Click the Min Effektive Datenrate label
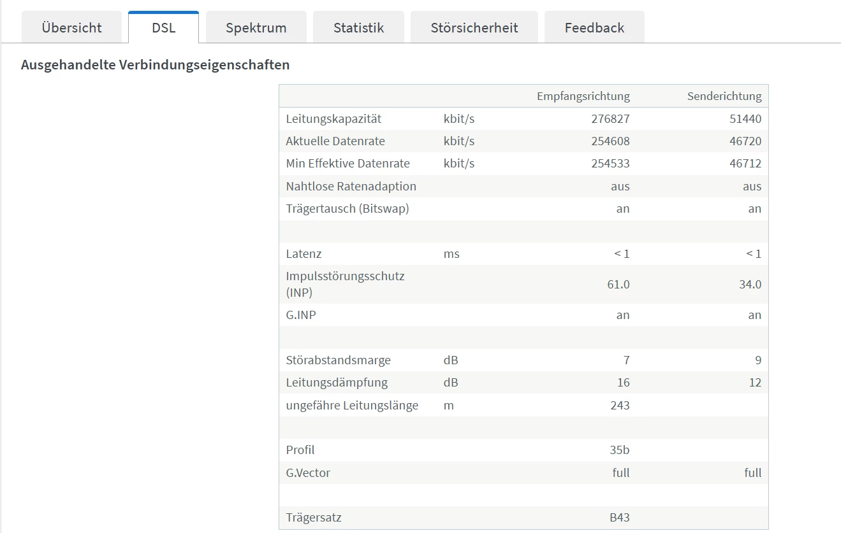 point(347,164)
